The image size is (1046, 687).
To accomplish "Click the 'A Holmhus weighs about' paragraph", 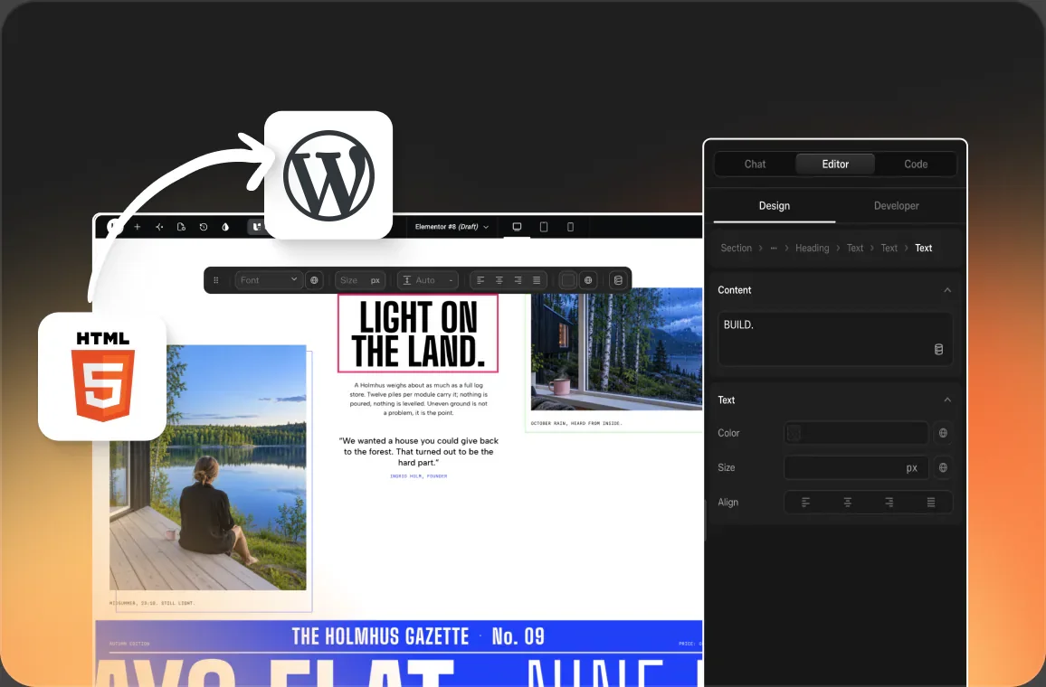I will [418, 400].
